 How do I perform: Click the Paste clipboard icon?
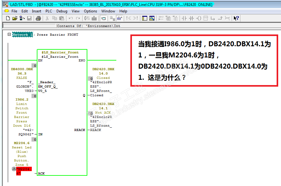pos(62,18)
